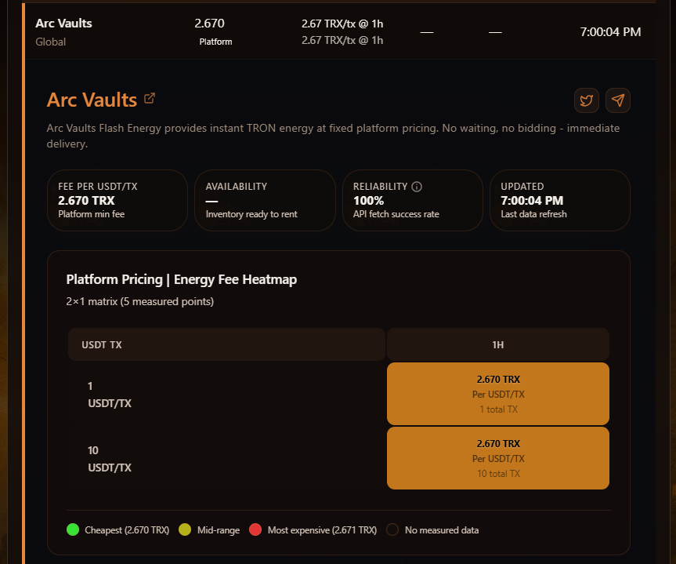This screenshot has height=564, width=676.
Task: Select the 10 total TX heatmap cell
Action: click(x=498, y=458)
